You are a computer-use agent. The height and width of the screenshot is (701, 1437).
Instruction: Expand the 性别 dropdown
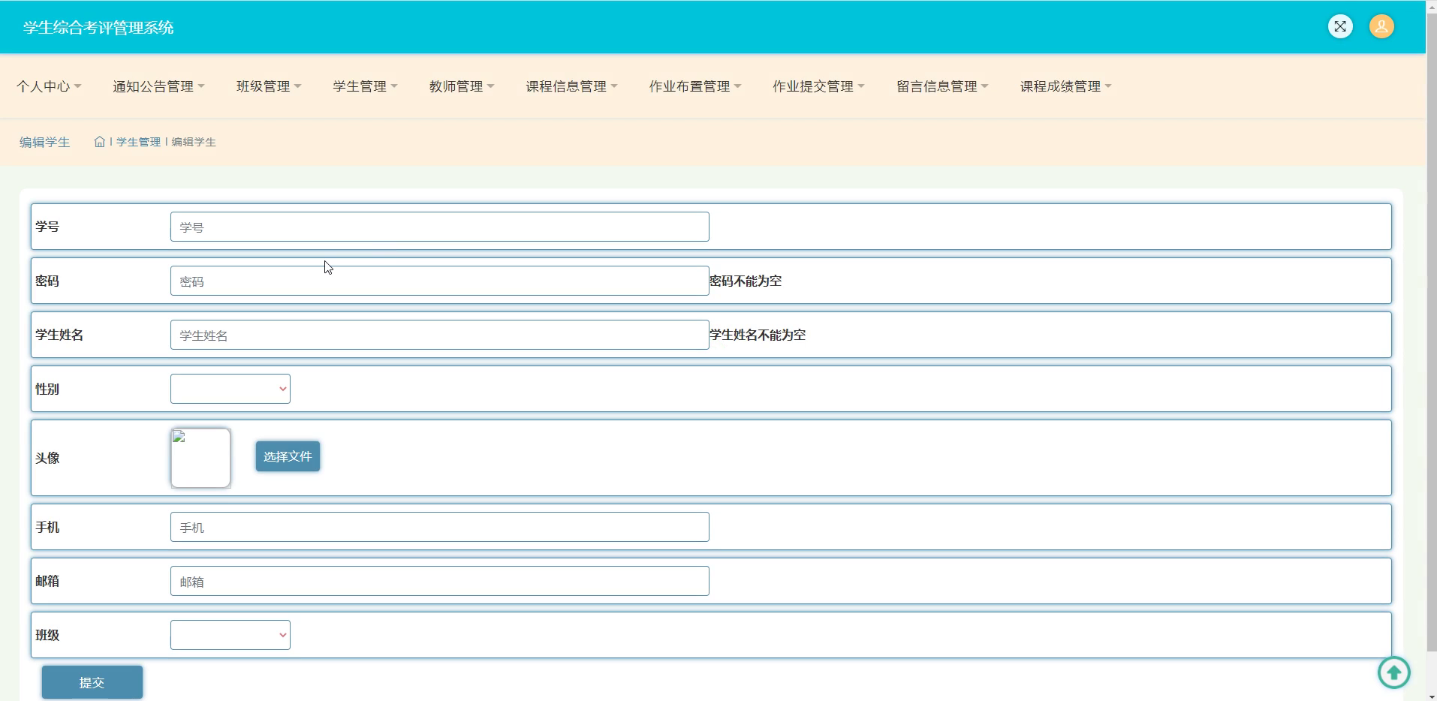click(230, 389)
